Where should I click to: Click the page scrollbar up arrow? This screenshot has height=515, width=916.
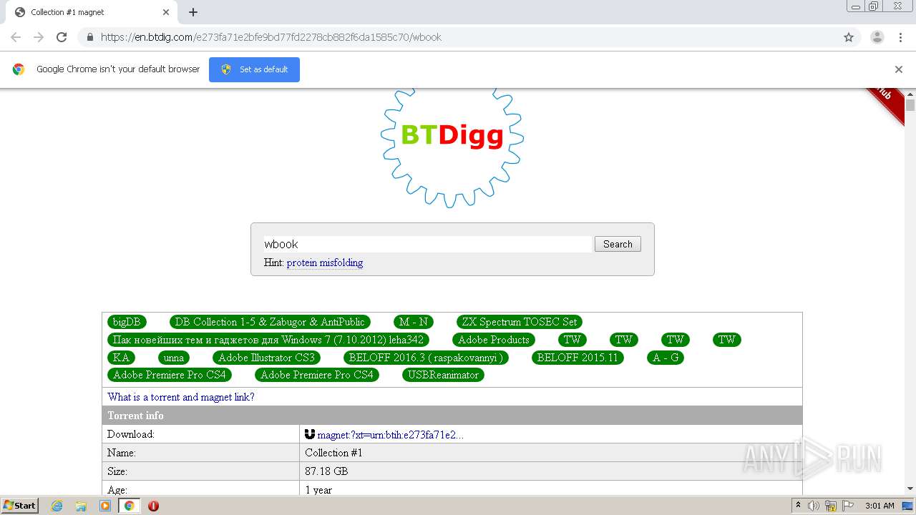click(910, 94)
